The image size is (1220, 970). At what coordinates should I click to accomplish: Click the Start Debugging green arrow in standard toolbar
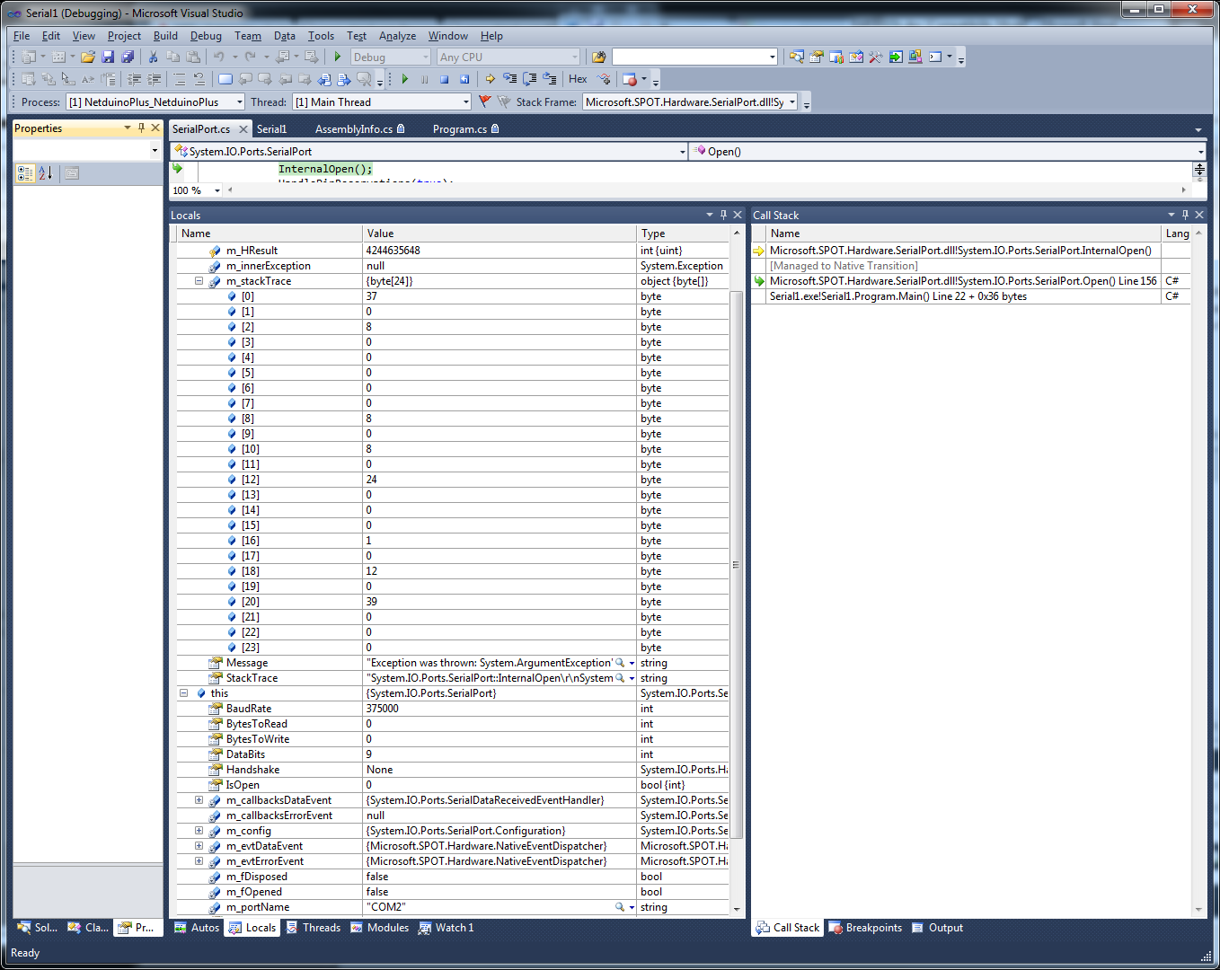point(338,57)
